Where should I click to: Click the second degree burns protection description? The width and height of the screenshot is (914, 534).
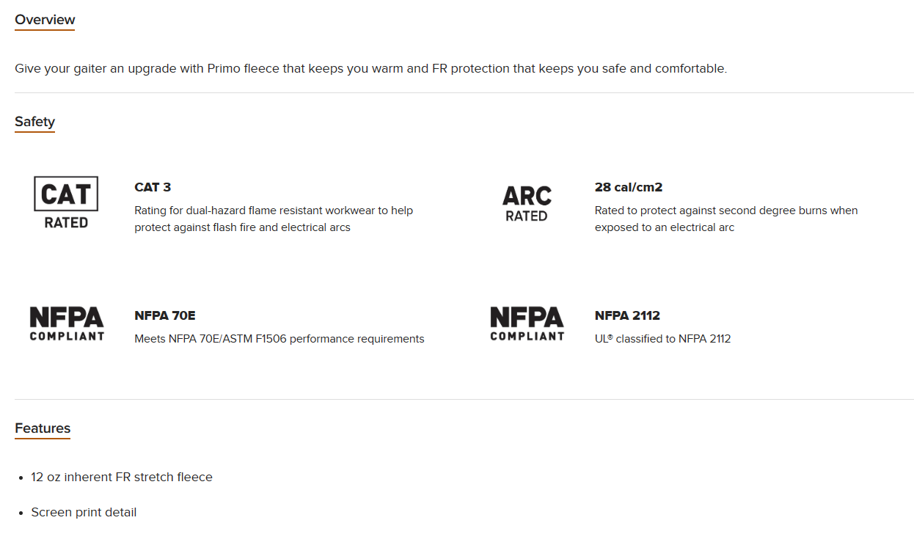[725, 219]
